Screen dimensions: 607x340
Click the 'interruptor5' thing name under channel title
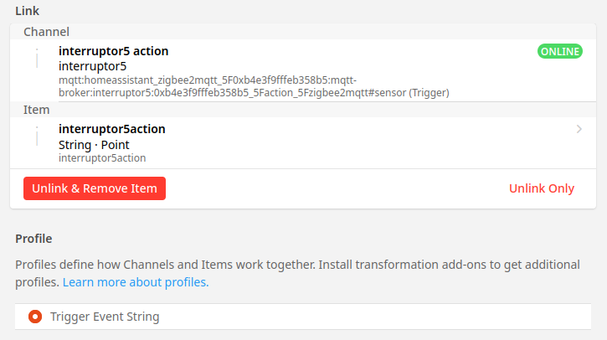pyautogui.click(x=92, y=66)
